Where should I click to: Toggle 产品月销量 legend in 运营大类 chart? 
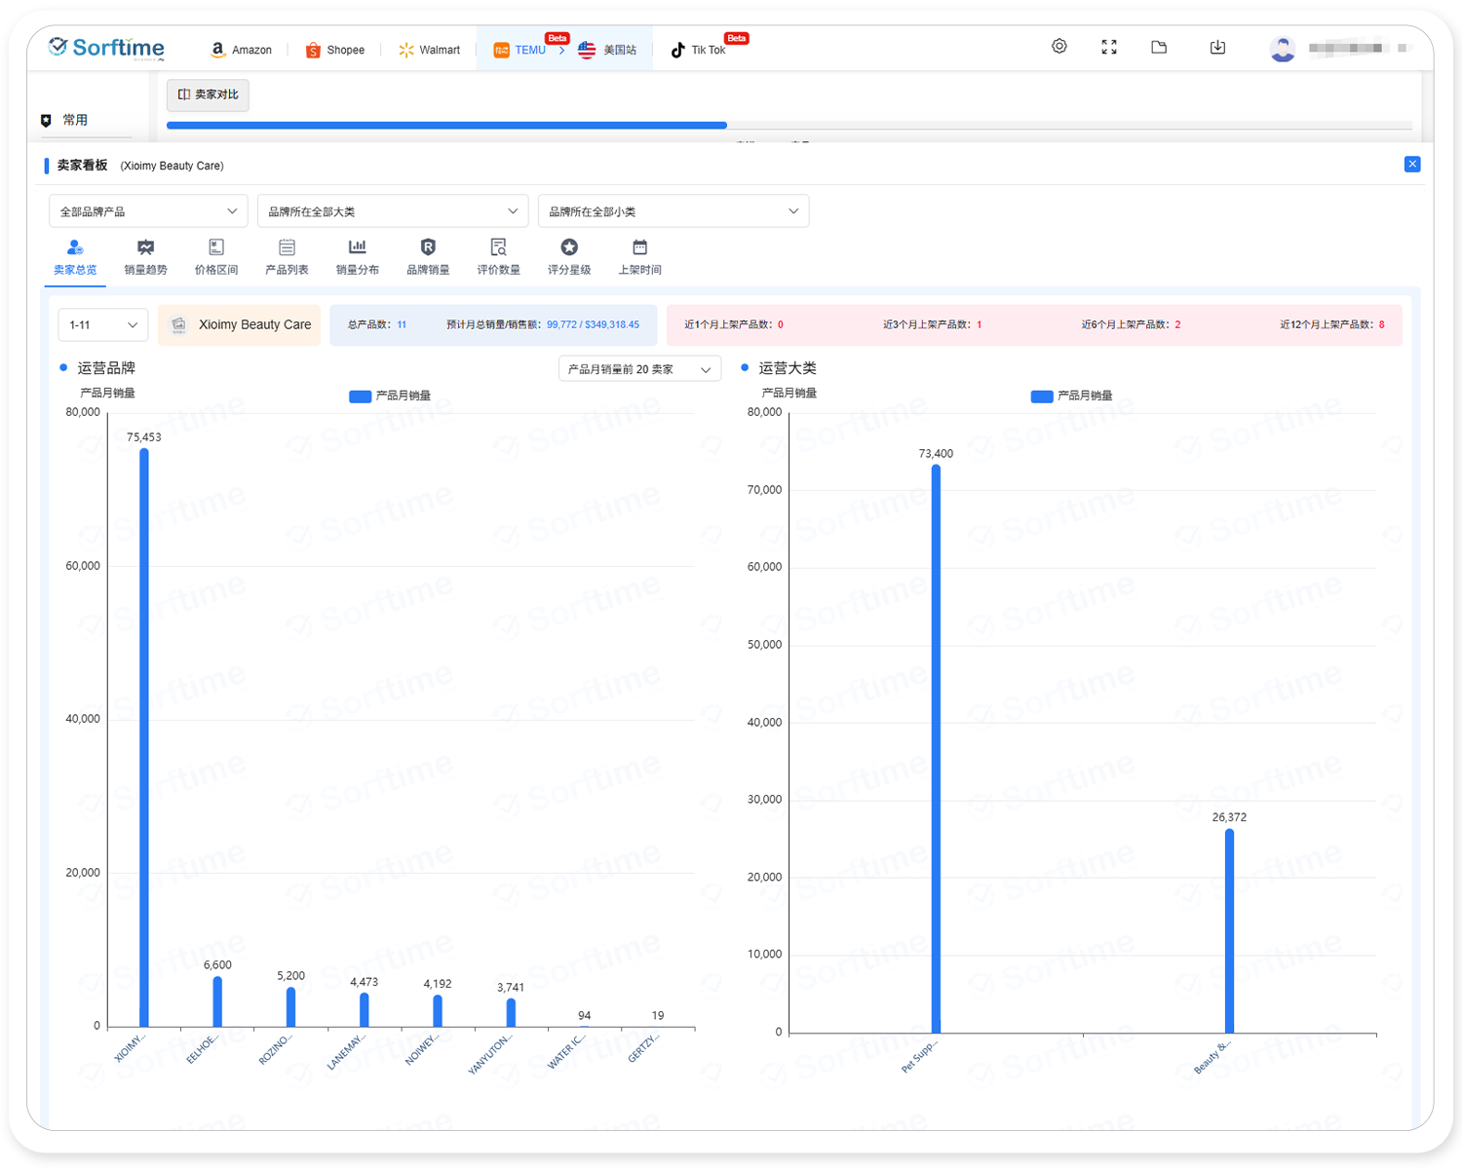tap(1071, 396)
